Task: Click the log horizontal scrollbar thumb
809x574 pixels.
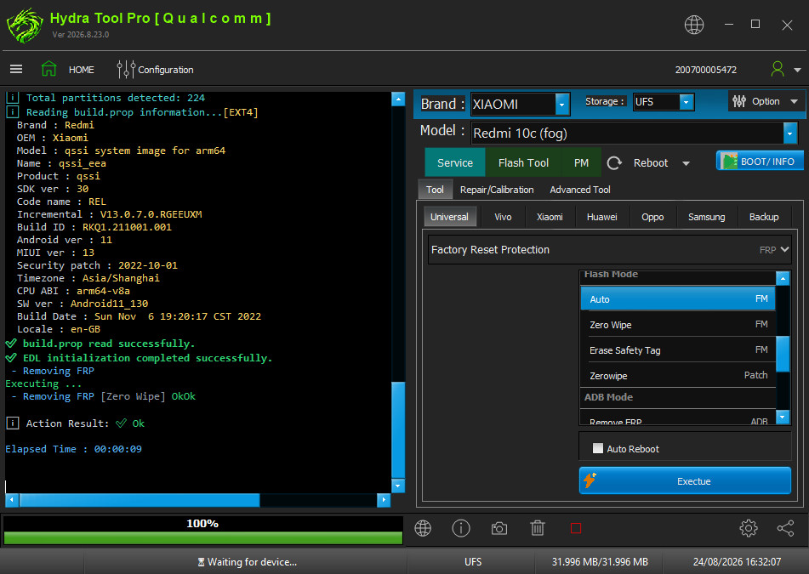Action: 140,500
